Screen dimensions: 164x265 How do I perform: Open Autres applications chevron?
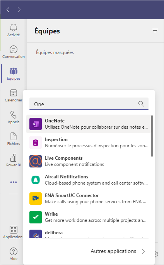(143, 251)
